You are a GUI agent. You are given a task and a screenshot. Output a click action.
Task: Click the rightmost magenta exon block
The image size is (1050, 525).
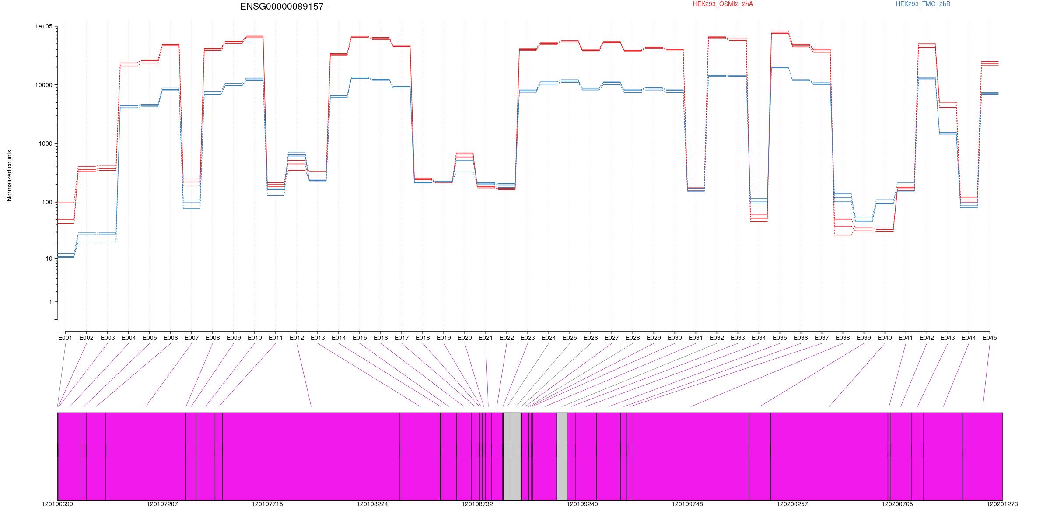point(983,456)
